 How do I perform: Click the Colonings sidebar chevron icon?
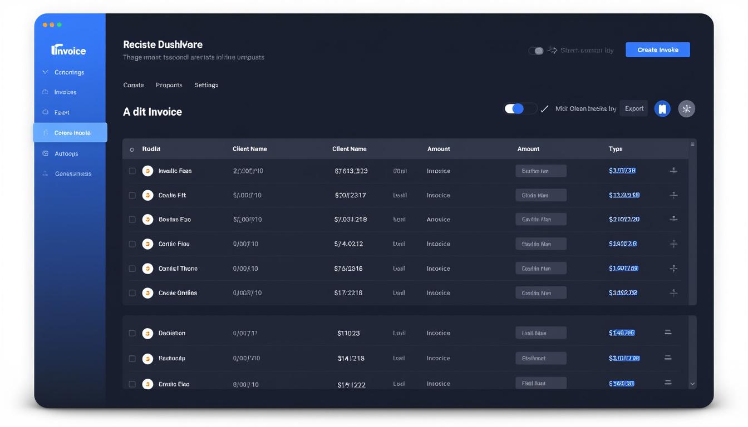click(45, 72)
